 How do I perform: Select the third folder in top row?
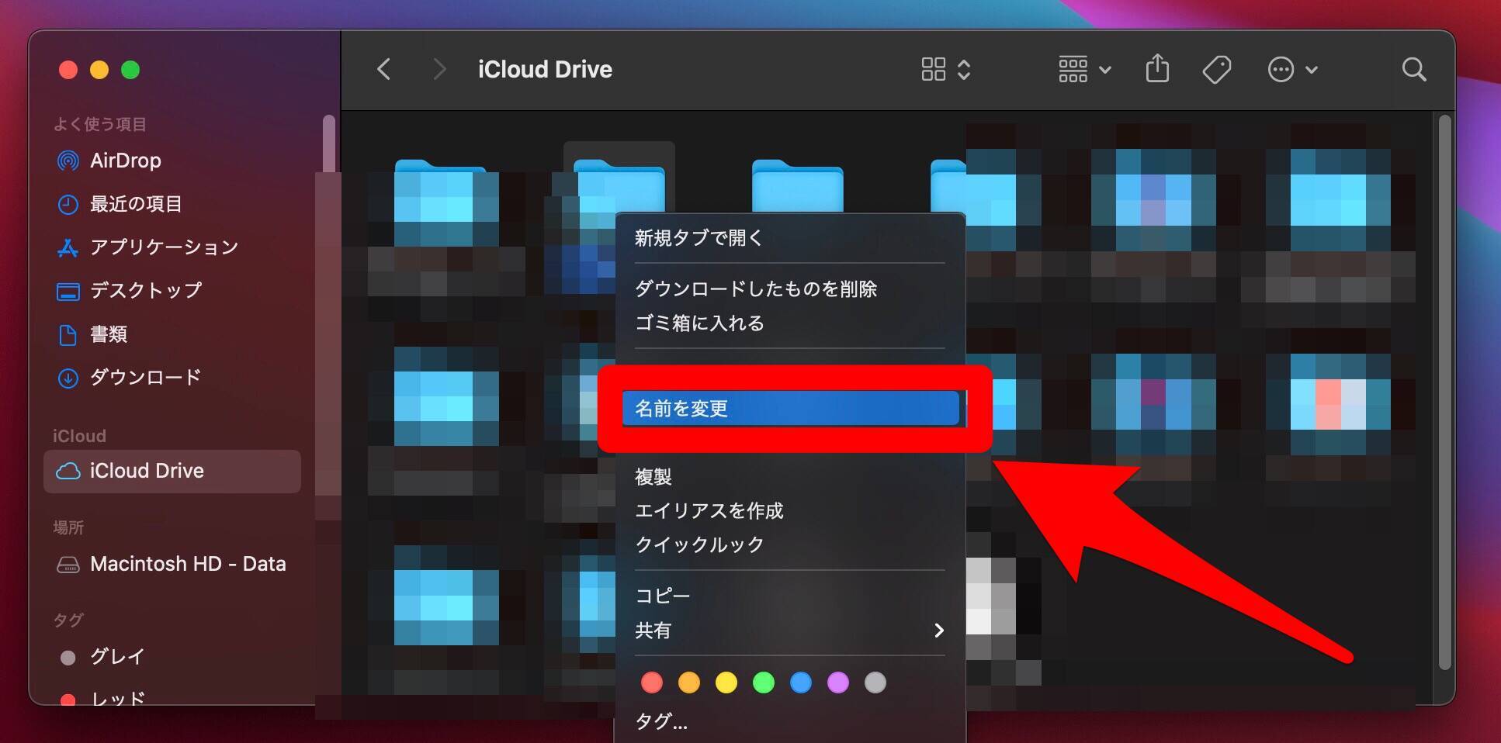(797, 185)
